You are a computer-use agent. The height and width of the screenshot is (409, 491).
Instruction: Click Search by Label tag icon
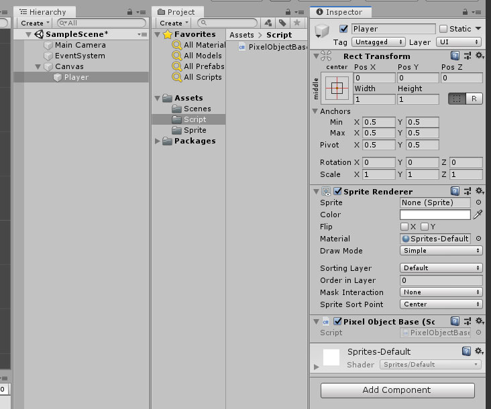282,23
